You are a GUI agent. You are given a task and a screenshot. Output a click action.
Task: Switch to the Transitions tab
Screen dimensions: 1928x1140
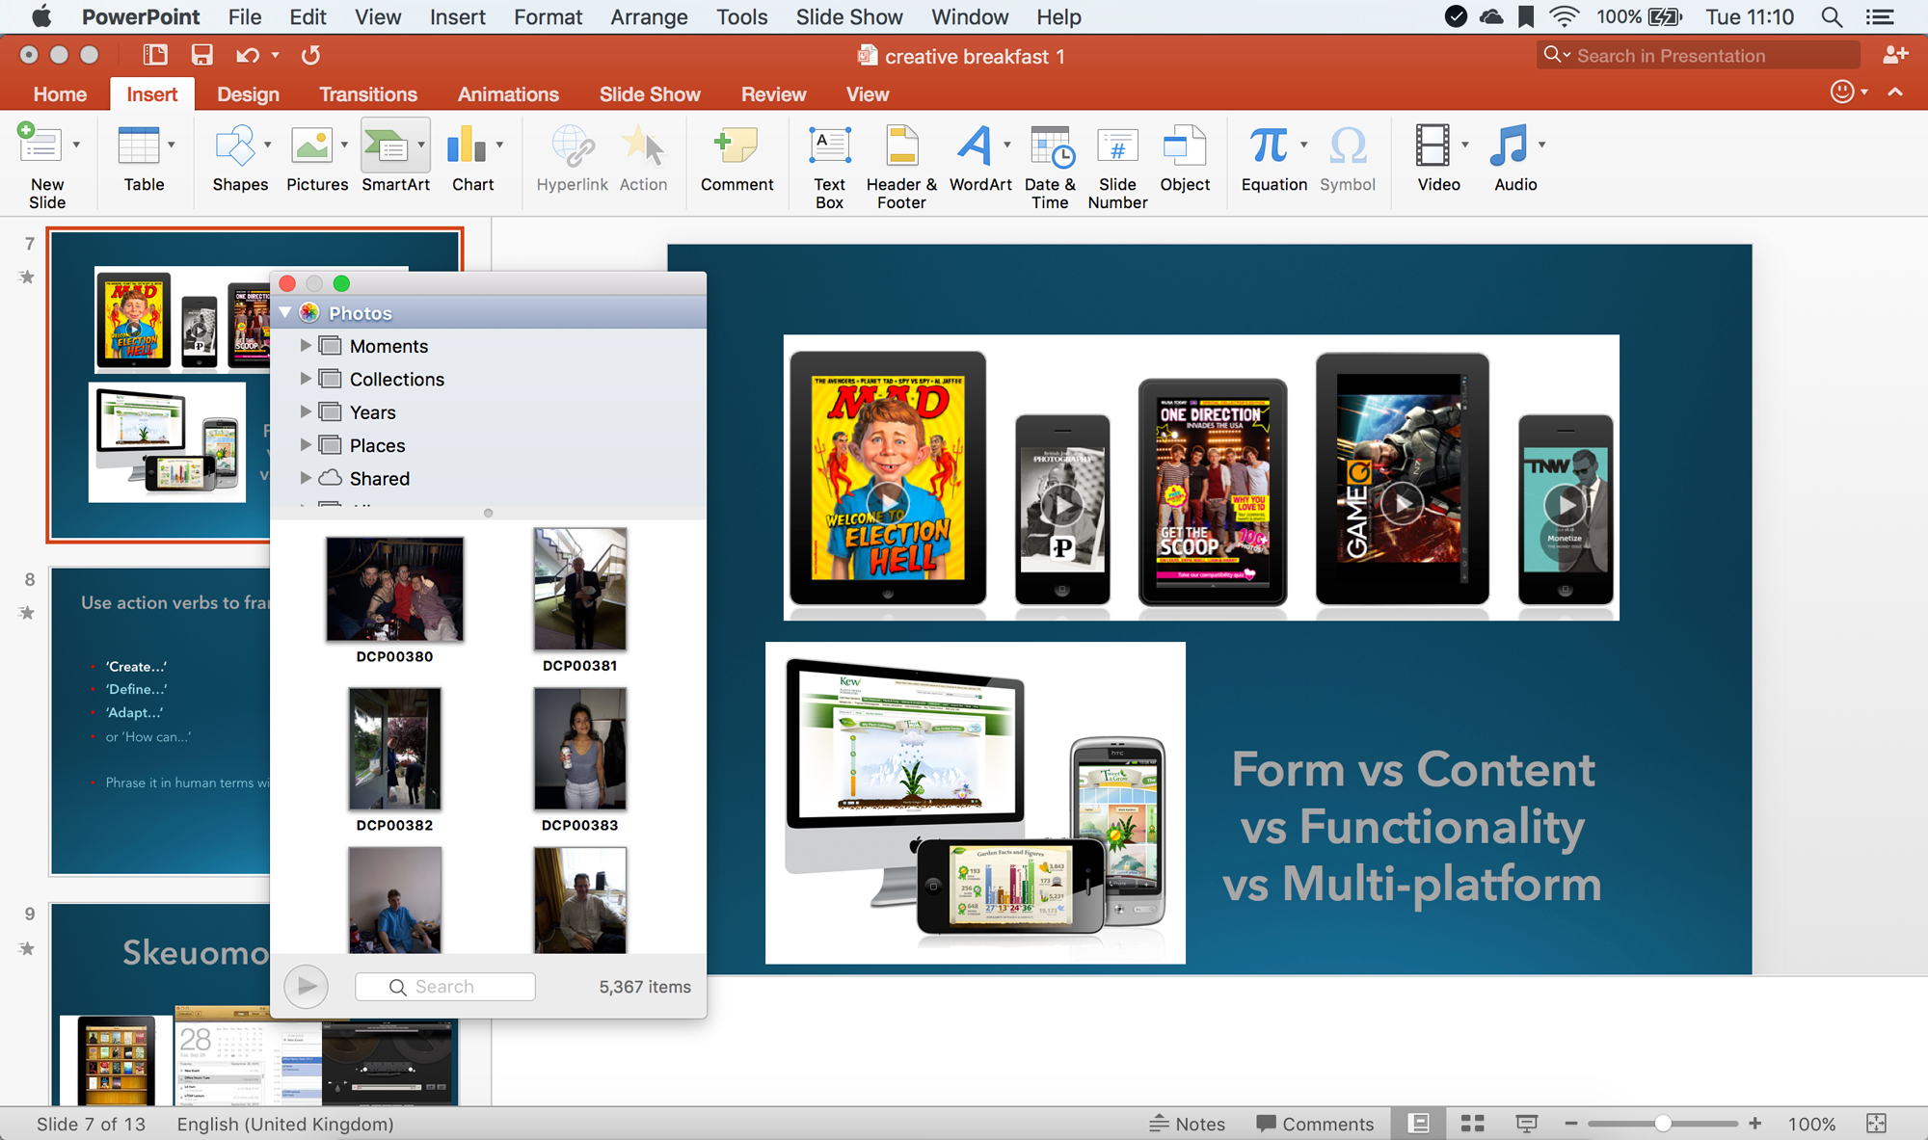[368, 93]
